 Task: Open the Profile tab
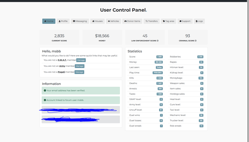click(x=63, y=21)
